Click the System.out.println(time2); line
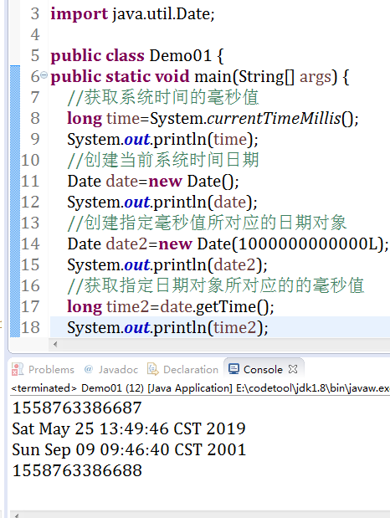 167,328
